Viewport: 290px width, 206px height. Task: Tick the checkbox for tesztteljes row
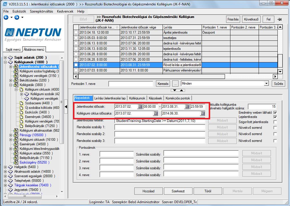click(76, 38)
